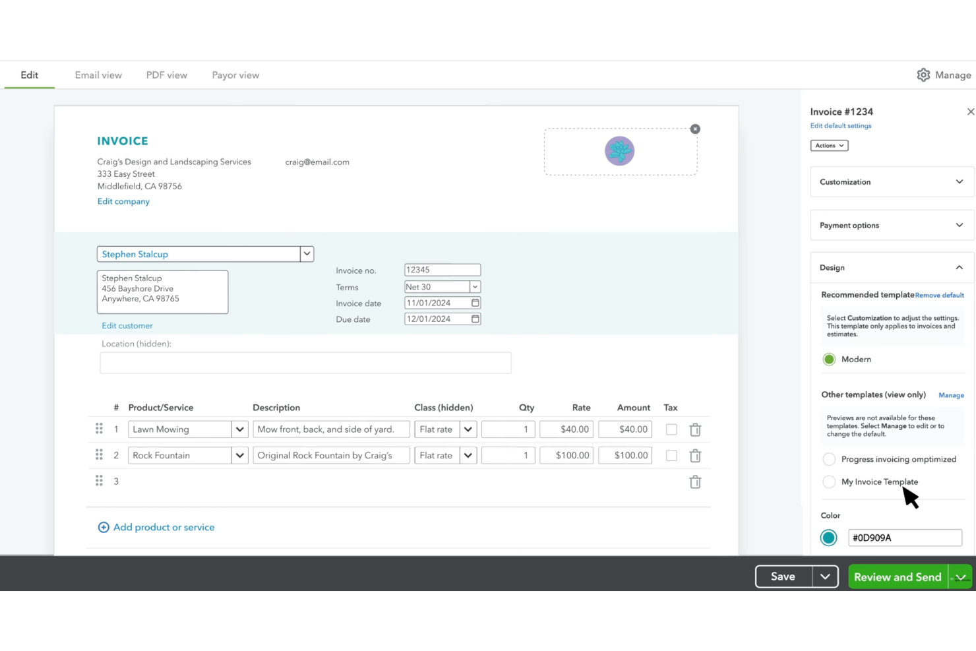This screenshot has height=651, width=976.
Task: Open the invoice date calendar picker
Action: click(475, 302)
